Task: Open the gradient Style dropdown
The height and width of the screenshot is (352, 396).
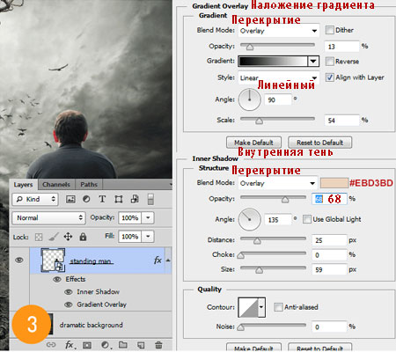Action: (x=278, y=78)
